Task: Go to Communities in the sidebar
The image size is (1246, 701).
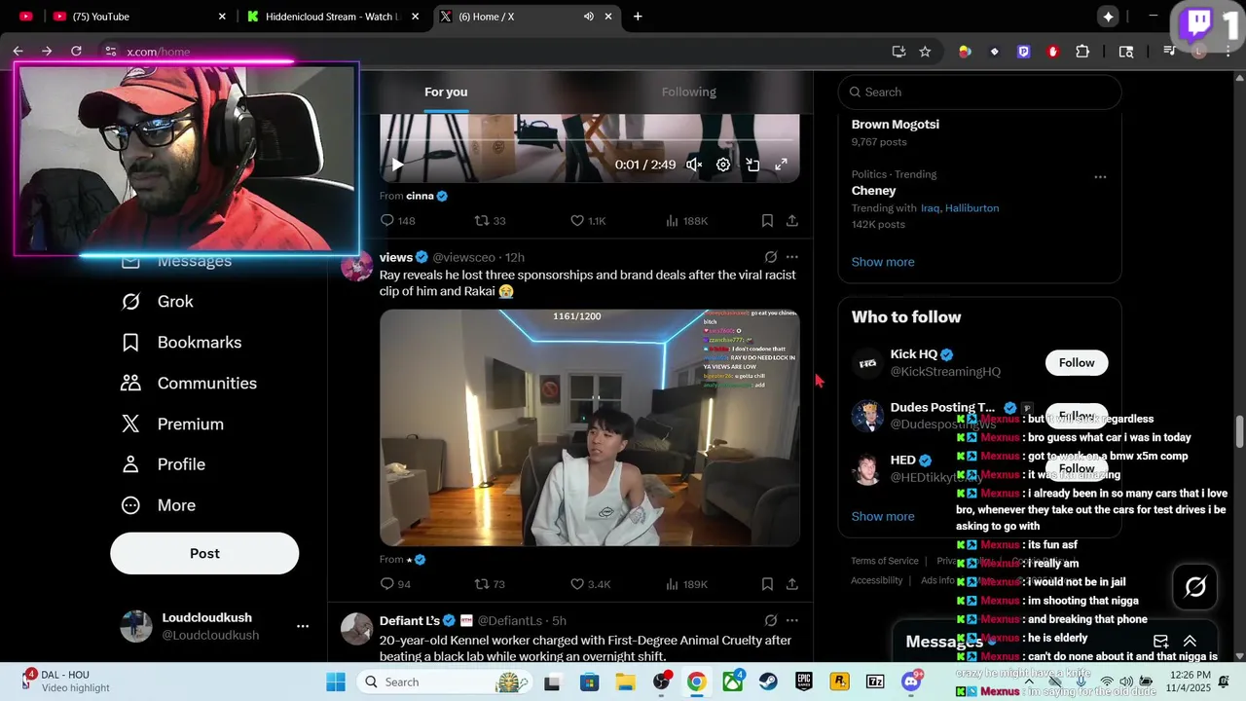Action: pyautogui.click(x=189, y=384)
